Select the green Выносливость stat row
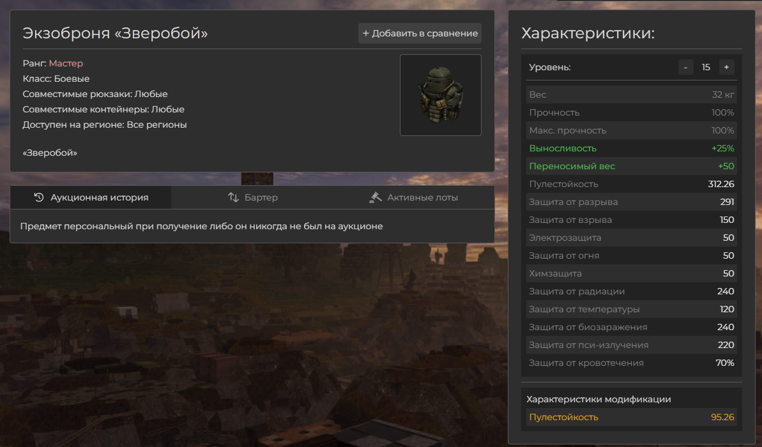The image size is (762, 447). pos(631,148)
